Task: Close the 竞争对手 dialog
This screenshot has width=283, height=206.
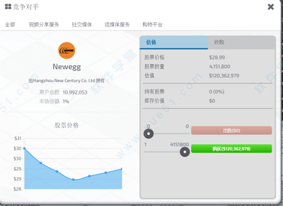Action: (271, 7)
